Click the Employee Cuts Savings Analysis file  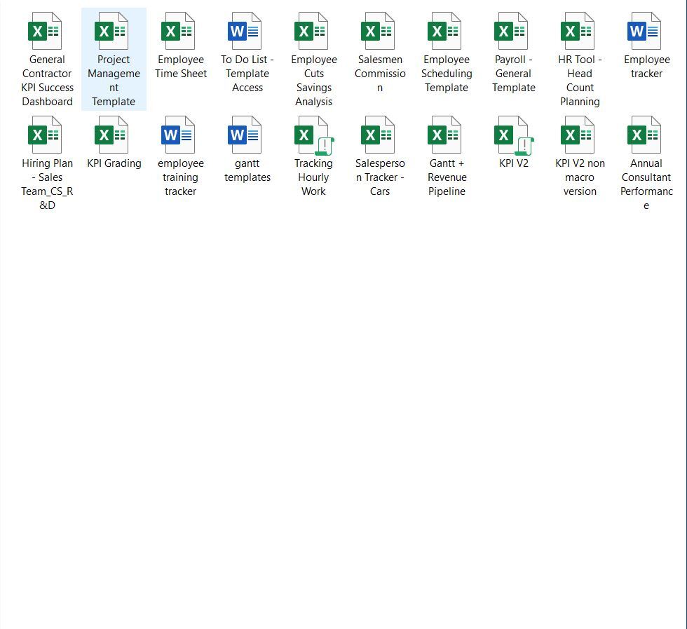[x=313, y=32]
